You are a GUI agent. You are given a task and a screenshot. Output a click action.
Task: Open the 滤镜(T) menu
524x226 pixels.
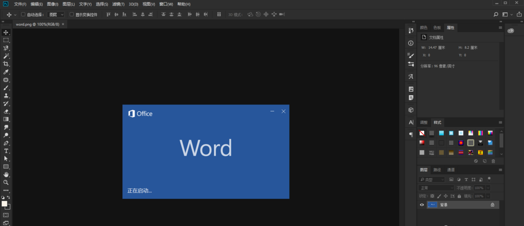pyautogui.click(x=119, y=4)
